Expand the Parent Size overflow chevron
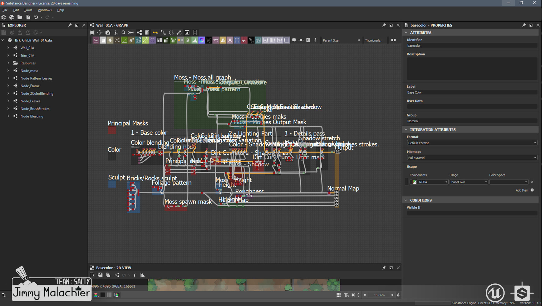Screen dimensions: 542x306 pos(359,40)
